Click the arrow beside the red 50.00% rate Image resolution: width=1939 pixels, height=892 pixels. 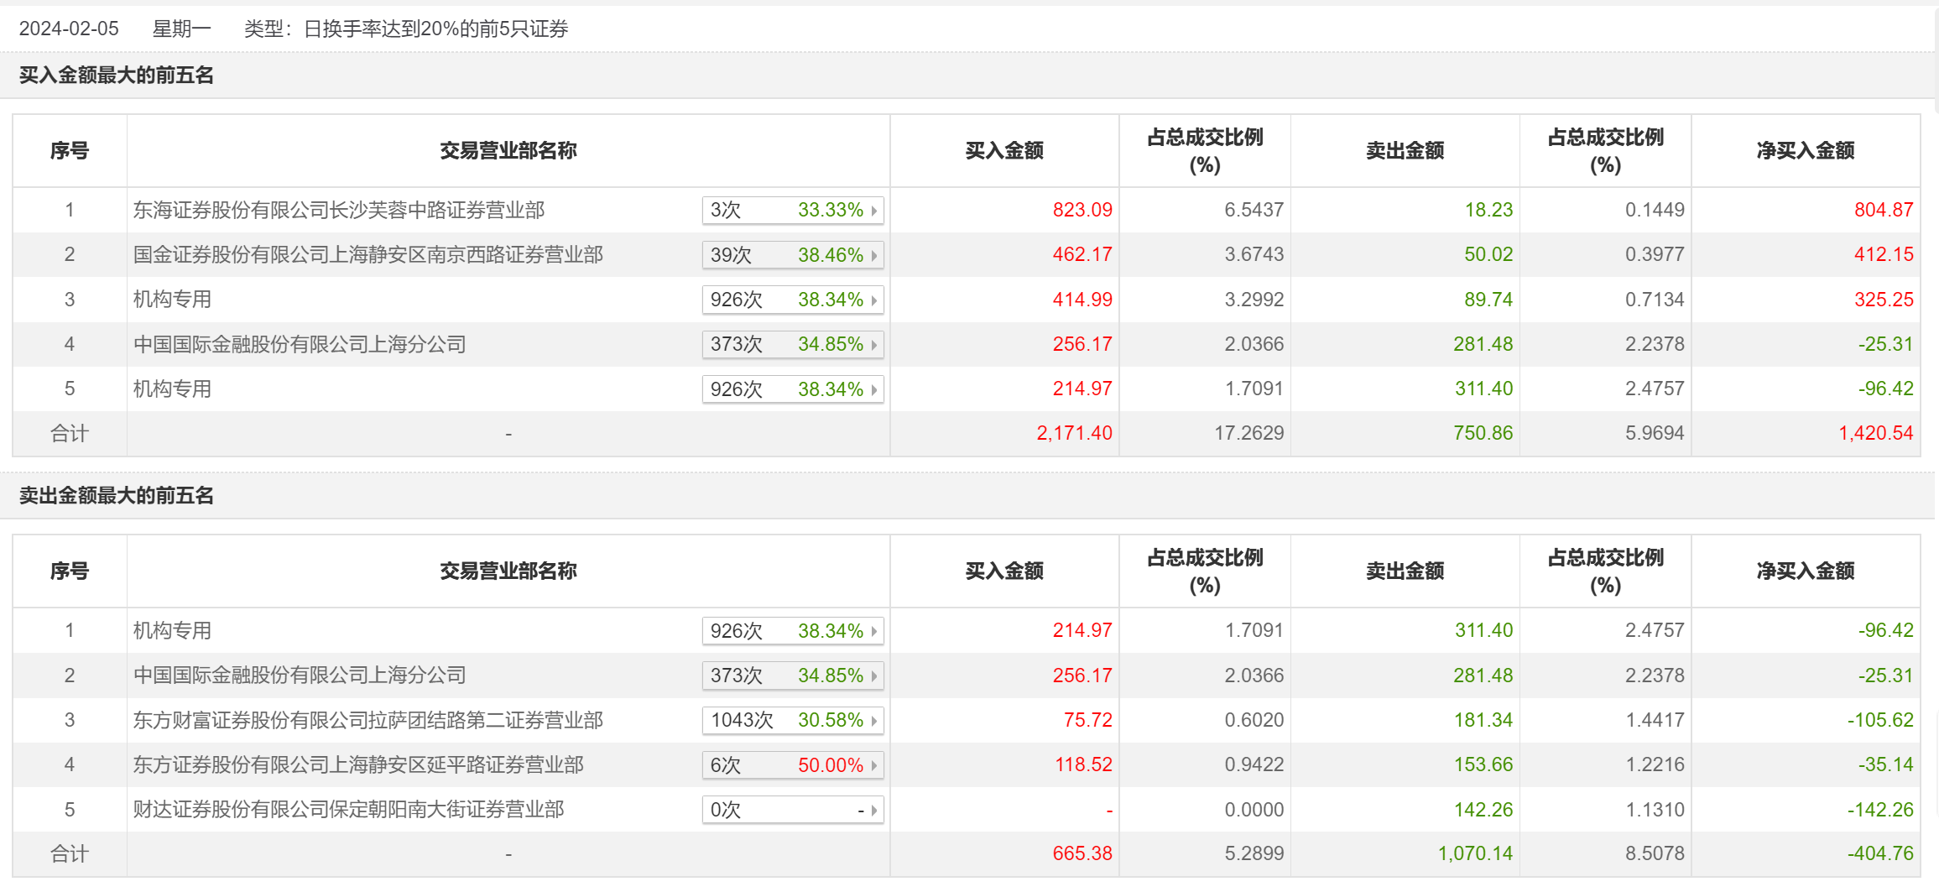click(x=873, y=765)
